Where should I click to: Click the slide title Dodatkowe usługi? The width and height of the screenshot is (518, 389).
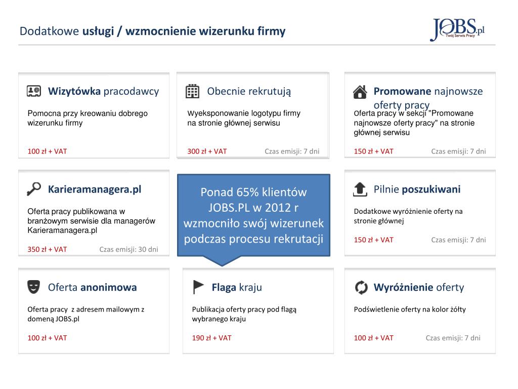coord(152,31)
